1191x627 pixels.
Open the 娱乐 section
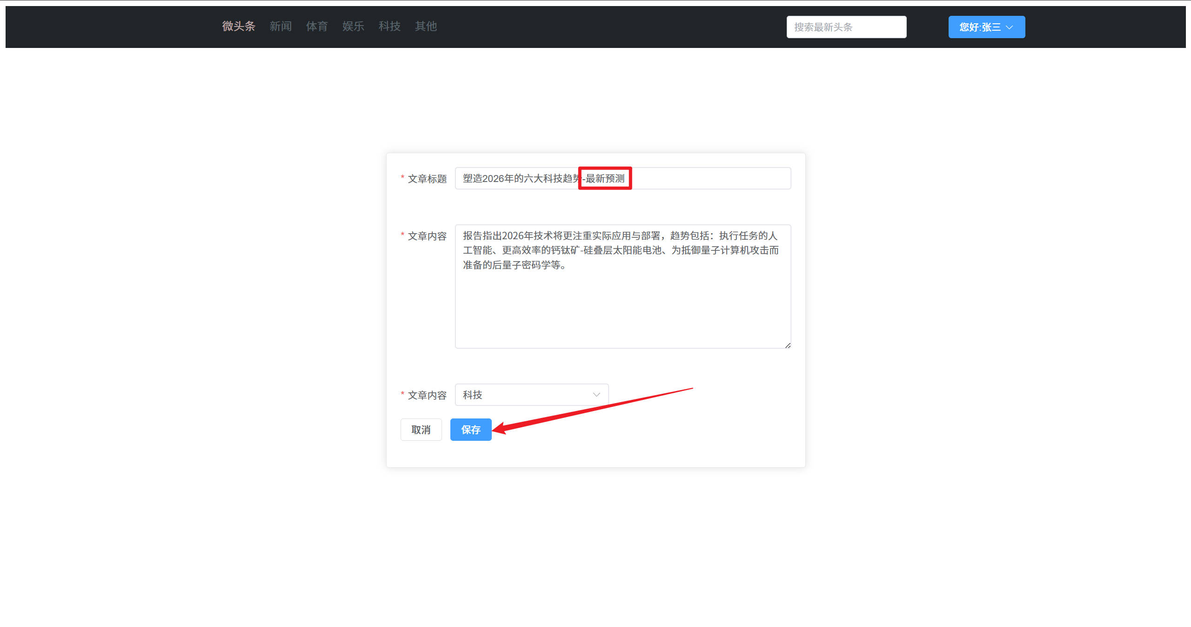[353, 27]
